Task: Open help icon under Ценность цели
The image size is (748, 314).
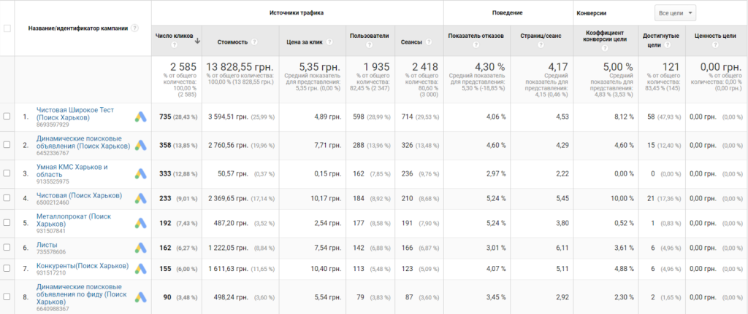Action: [714, 45]
